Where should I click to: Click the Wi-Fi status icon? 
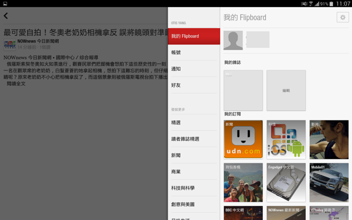point(311,4)
